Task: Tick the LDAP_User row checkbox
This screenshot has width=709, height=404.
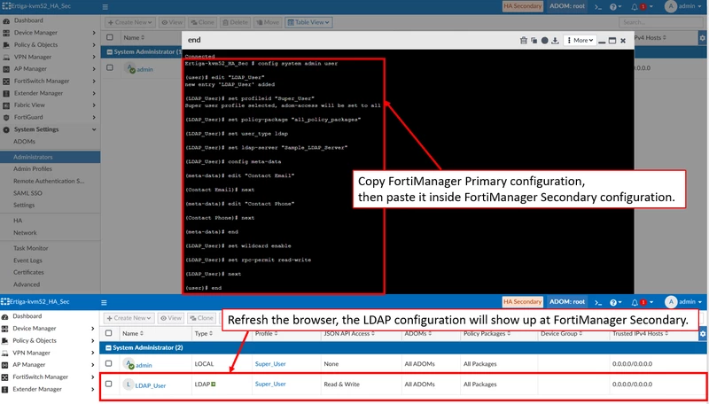Action: coord(108,384)
